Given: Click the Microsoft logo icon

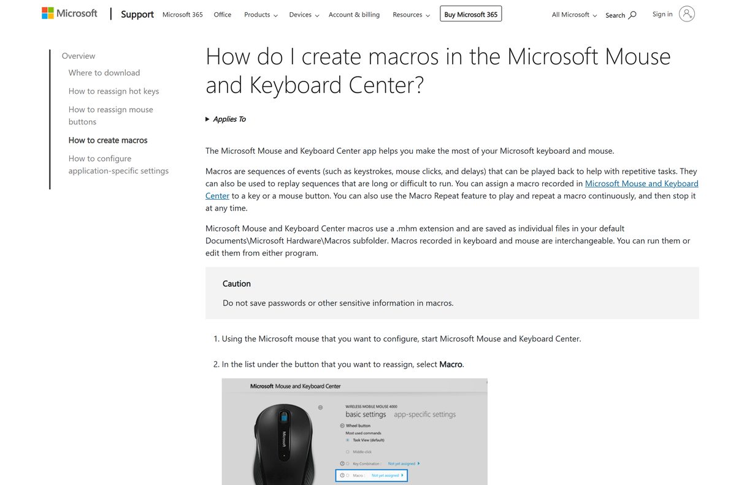Looking at the screenshot, I should coord(69,13).
